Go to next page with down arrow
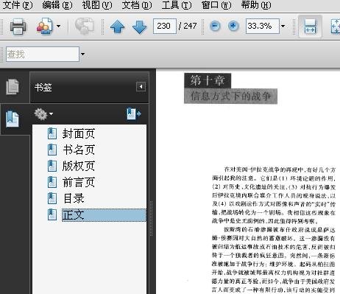 pyautogui.click(x=139, y=27)
